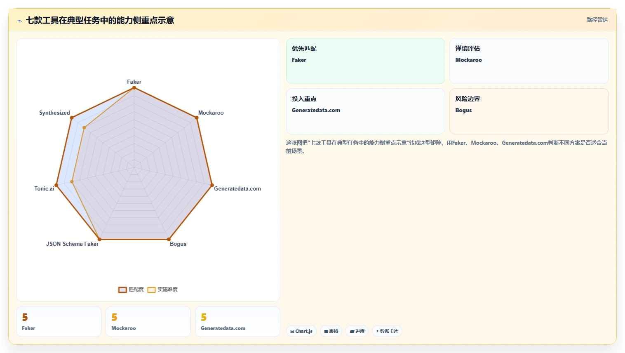This screenshot has width=625, height=353.
Task: Click the 路径雷达 label in header
Action: (x=597, y=20)
